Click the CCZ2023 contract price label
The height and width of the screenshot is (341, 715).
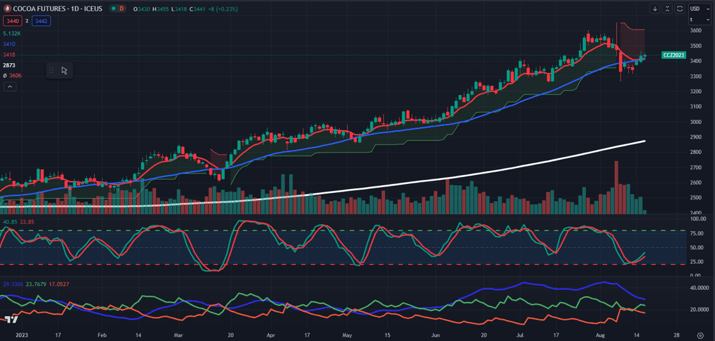pyautogui.click(x=674, y=55)
